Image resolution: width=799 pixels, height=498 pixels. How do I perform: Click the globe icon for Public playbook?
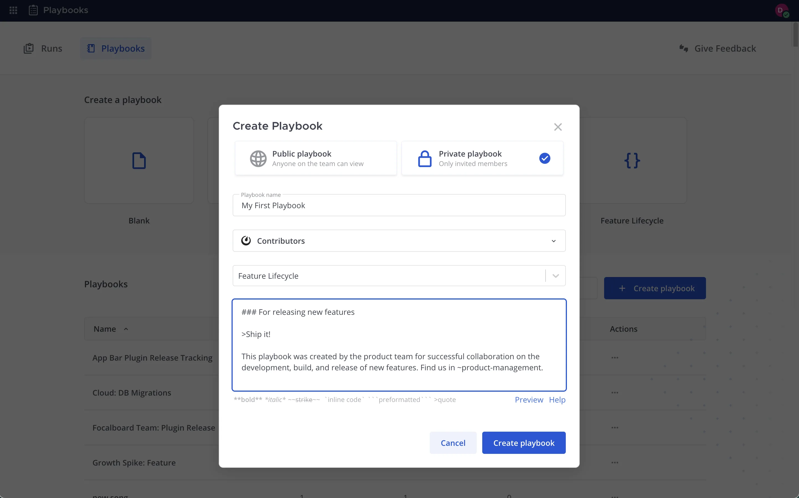point(258,159)
